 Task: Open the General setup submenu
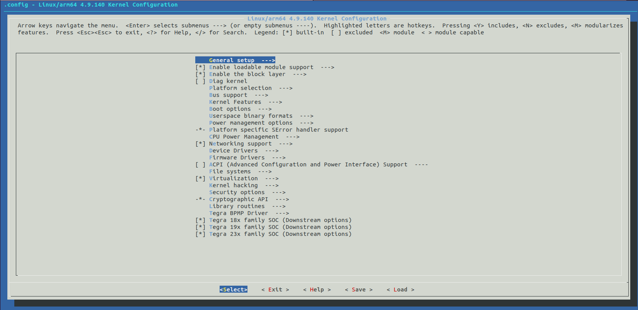[x=235, y=60]
